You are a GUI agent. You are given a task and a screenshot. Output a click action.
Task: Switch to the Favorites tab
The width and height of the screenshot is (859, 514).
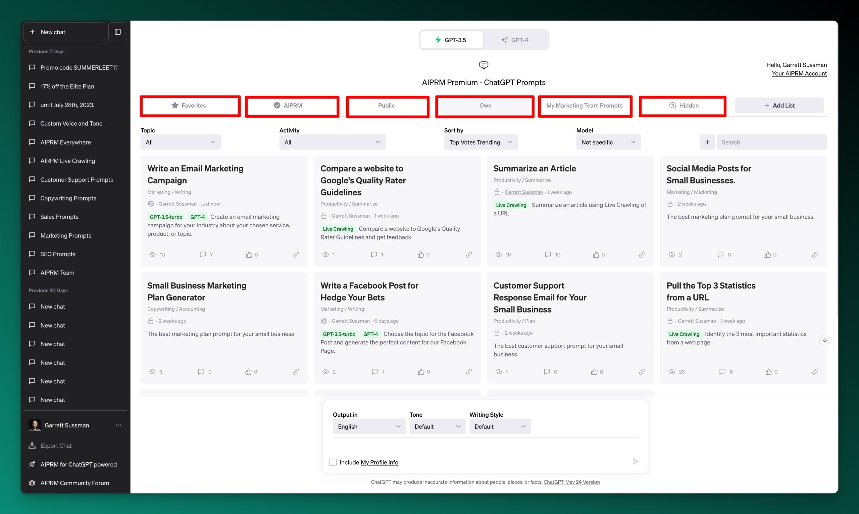tap(190, 106)
